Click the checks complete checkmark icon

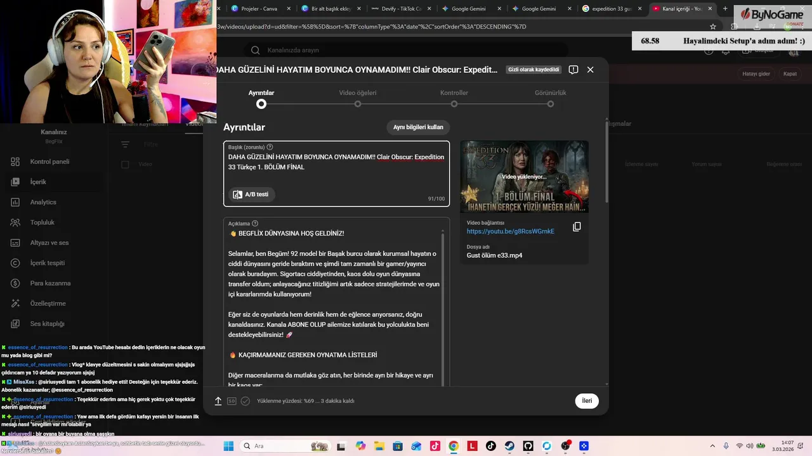246,401
